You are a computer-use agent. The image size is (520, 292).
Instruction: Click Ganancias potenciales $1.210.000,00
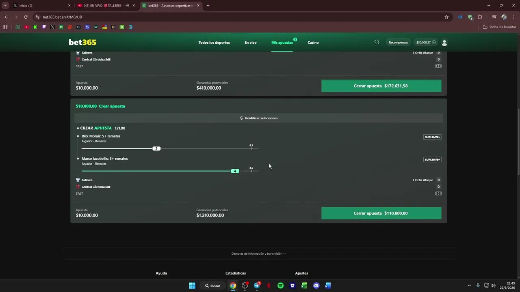212,213
